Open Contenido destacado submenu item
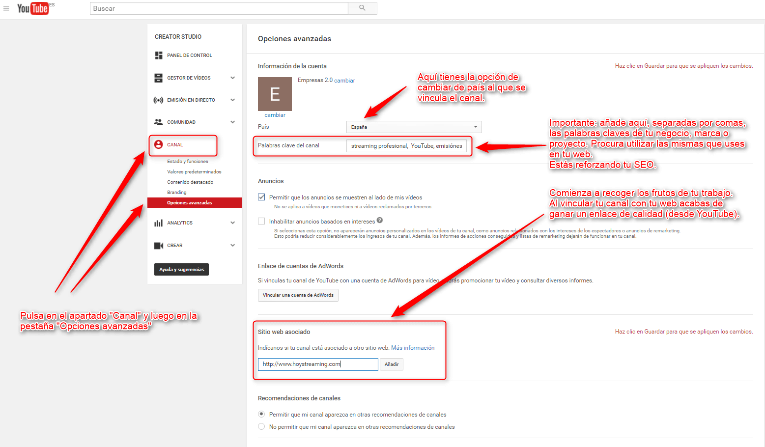The image size is (765, 447). [x=190, y=182]
